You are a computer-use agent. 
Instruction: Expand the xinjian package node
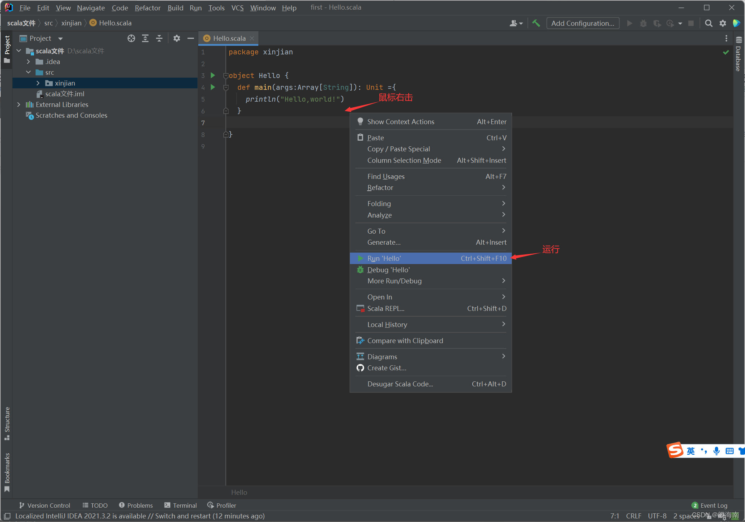point(38,83)
